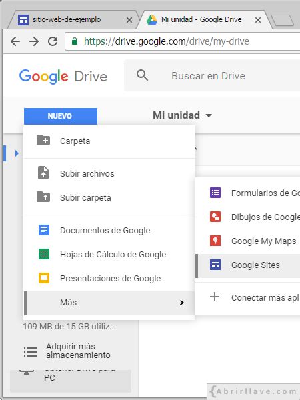
Task: Click the Google Sites icon in submenu
Action: [x=215, y=265]
